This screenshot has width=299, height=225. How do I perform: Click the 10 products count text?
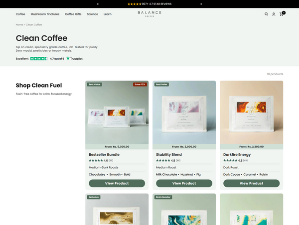coord(275,74)
